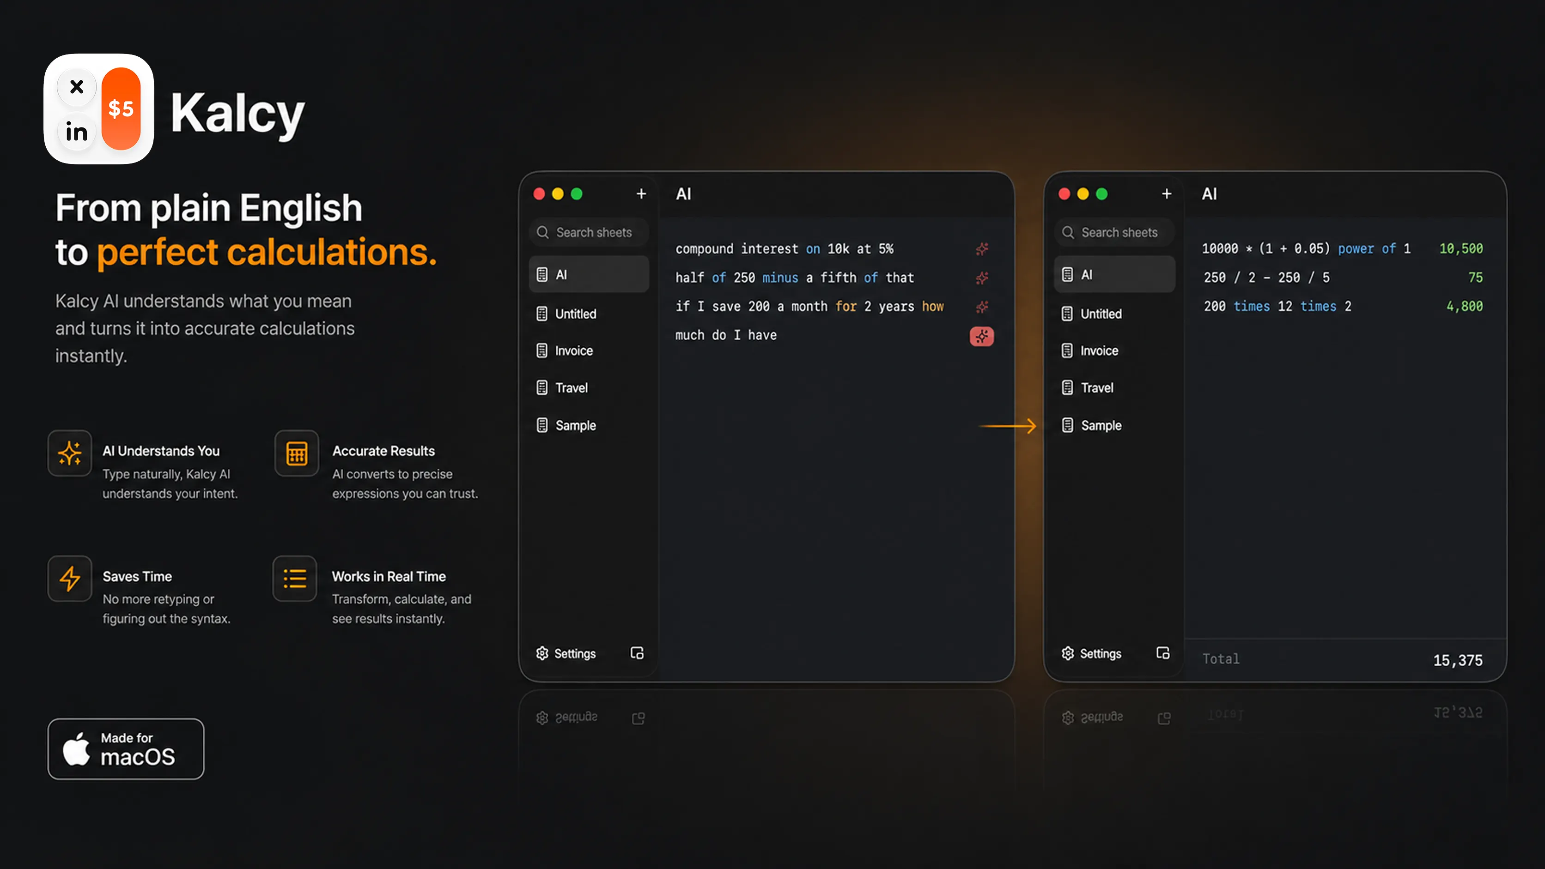Click 'compound interest on 10k at 5%' line
The width and height of the screenshot is (1545, 869).
(x=785, y=249)
